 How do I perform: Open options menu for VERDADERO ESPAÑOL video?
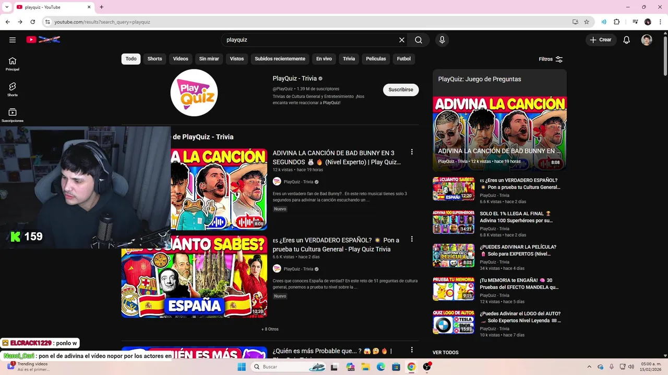click(x=412, y=239)
